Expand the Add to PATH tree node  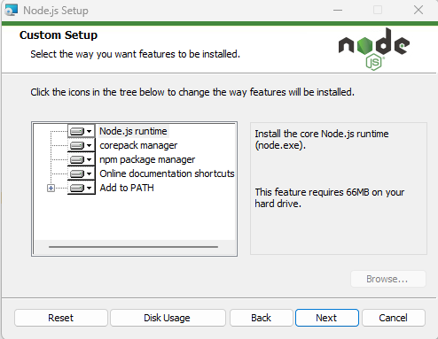click(x=51, y=188)
